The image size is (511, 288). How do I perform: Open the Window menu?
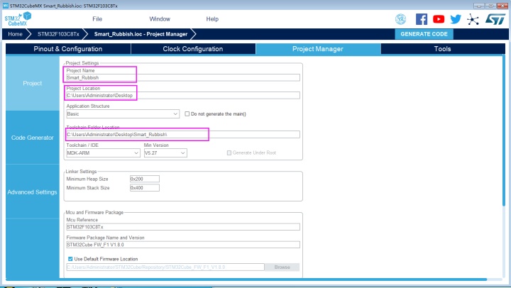click(160, 19)
